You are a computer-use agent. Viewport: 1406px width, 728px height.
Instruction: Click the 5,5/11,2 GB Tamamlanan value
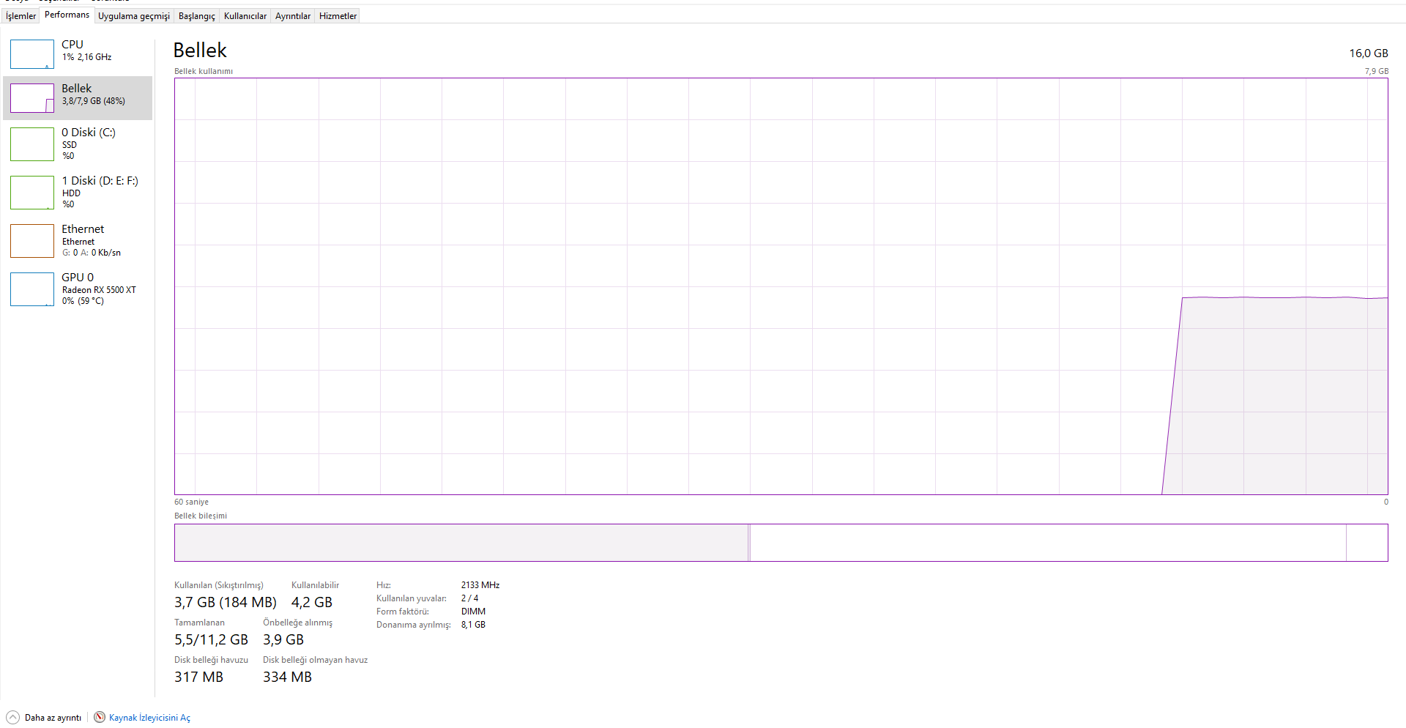[211, 640]
